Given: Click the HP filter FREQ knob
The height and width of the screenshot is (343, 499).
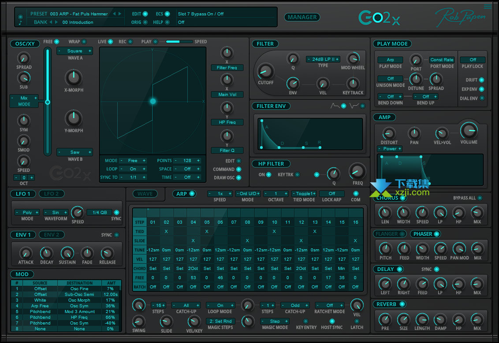Looking at the screenshot, I should 357,172.
